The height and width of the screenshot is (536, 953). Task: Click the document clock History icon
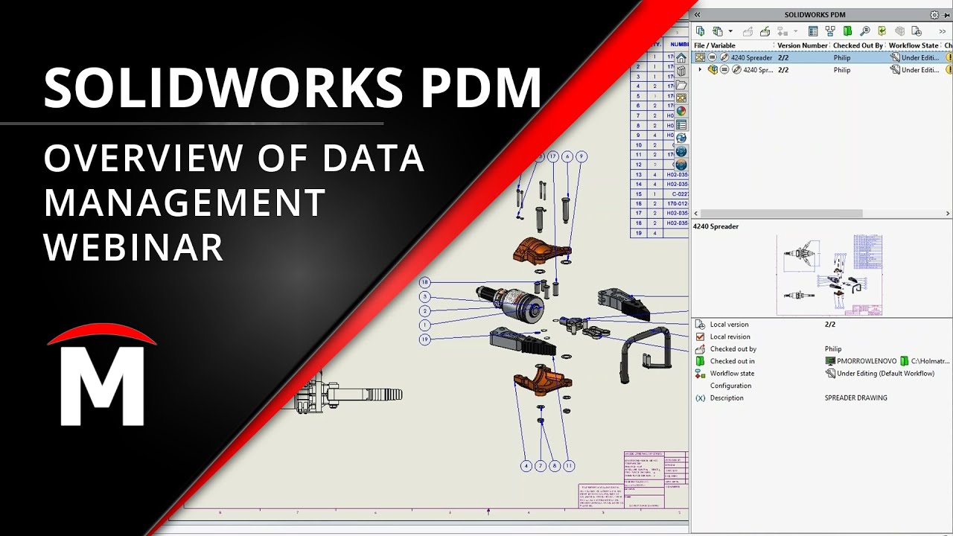click(917, 31)
